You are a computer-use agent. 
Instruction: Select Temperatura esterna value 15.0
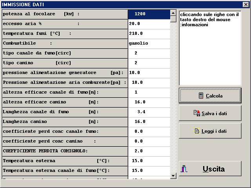point(149,161)
